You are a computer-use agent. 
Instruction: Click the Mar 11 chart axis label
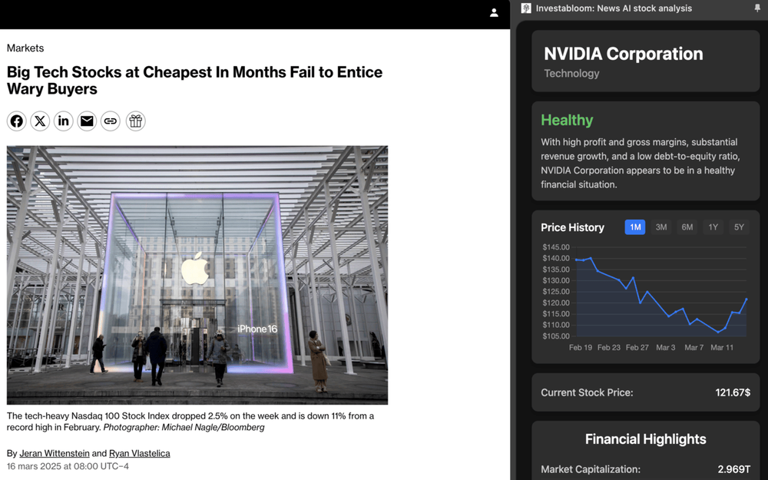tap(722, 347)
